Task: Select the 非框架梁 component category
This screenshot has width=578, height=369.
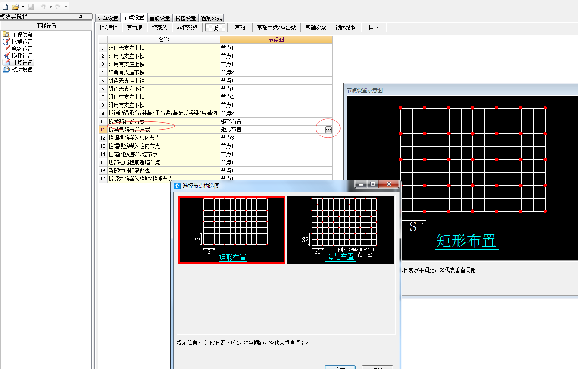Action: (187, 28)
